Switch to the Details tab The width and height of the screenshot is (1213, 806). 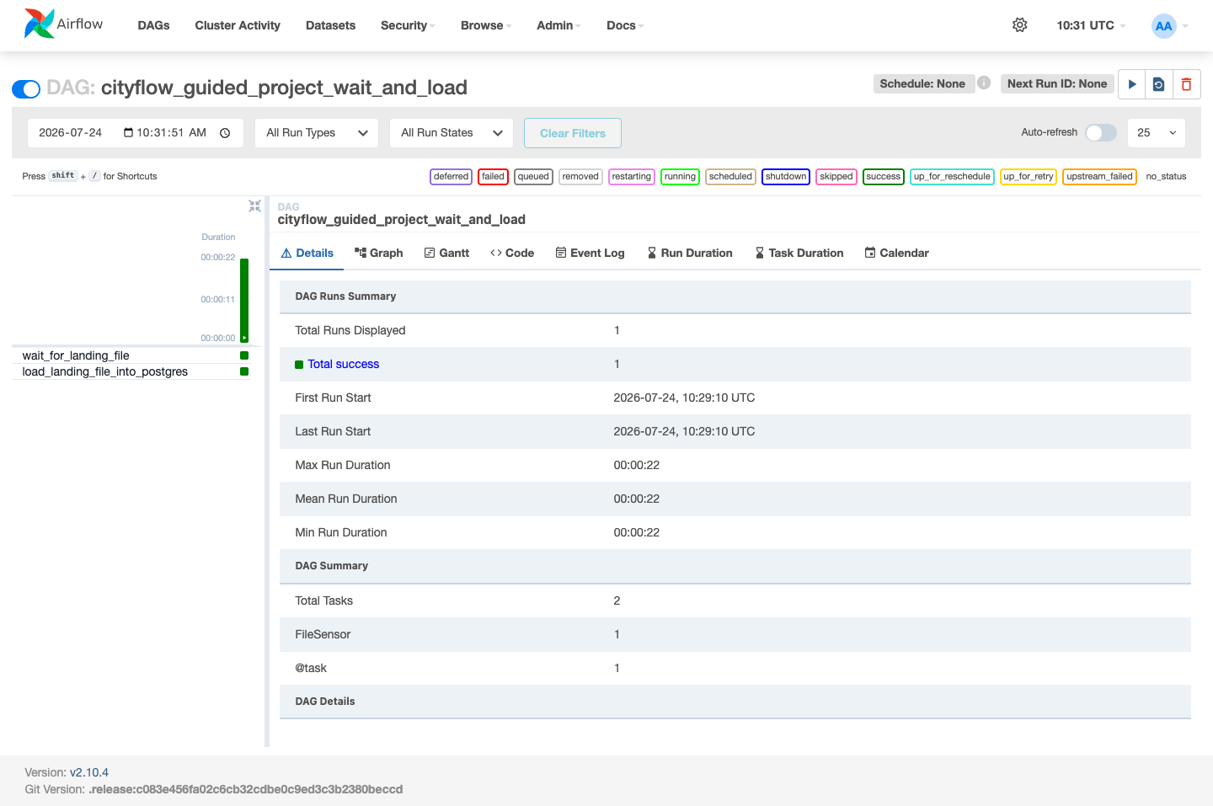(307, 253)
